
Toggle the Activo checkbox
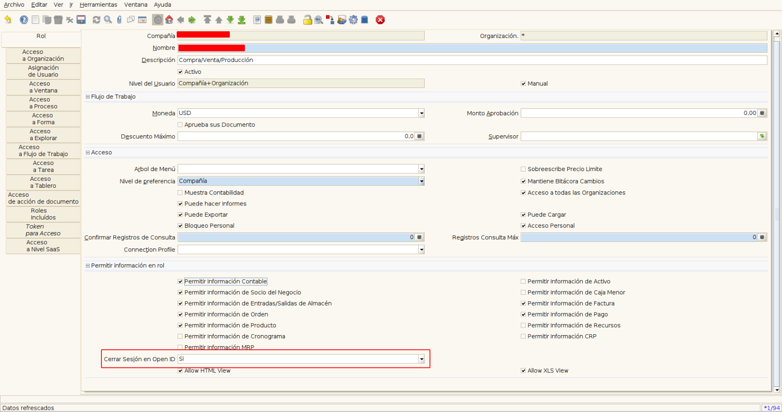180,72
